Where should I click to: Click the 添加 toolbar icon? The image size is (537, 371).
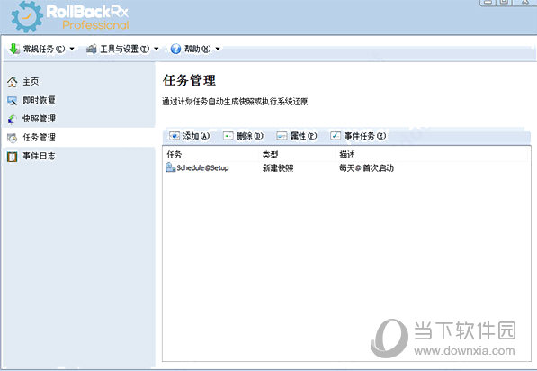pos(175,136)
